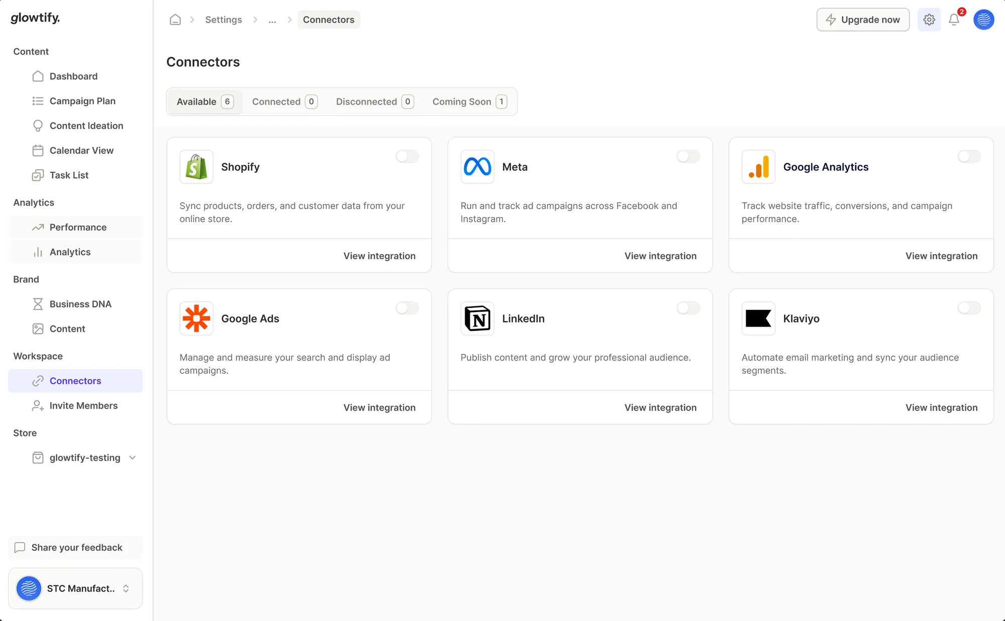View integration for Shopify
This screenshot has height=621, width=1005.
pyautogui.click(x=379, y=256)
